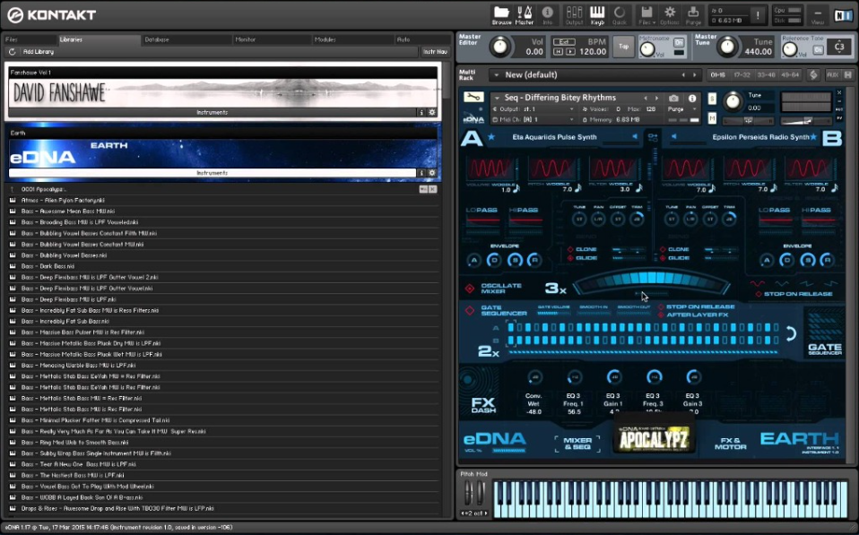
Task: Open the Files dropdown menu
Action: pyautogui.click(x=645, y=14)
